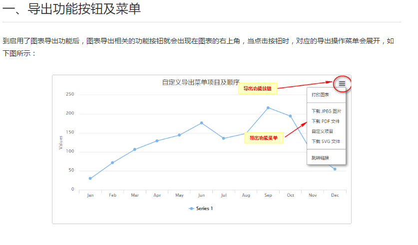Click the 200 y-axis label
Image resolution: width=418 pixels, height=245 pixels.
click(x=70, y=113)
